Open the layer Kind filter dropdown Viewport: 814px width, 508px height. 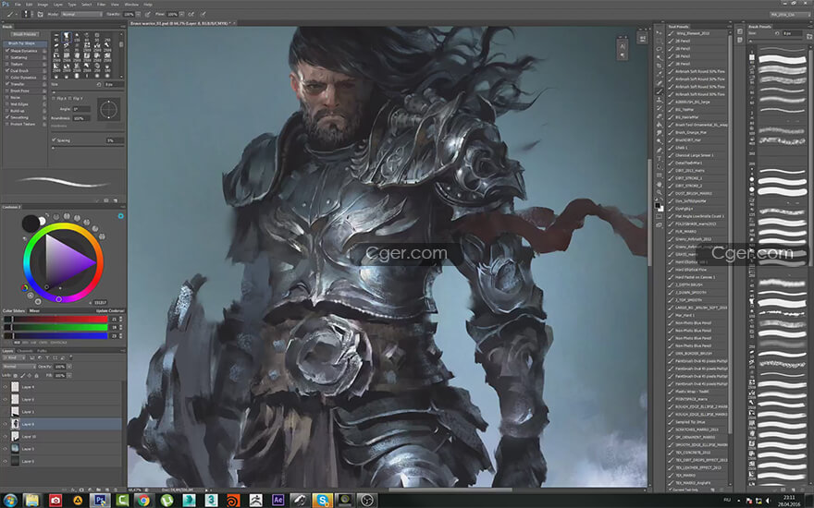click(14, 357)
